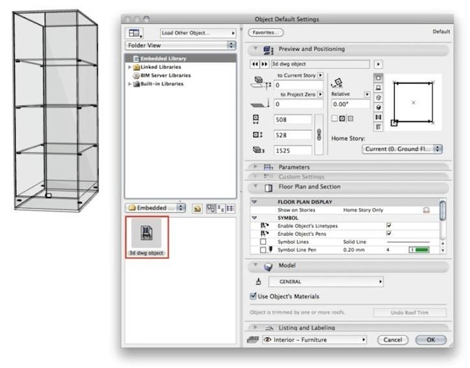Click the Symbol Lines solid line sample
The height and width of the screenshot is (368, 470).
click(408, 242)
